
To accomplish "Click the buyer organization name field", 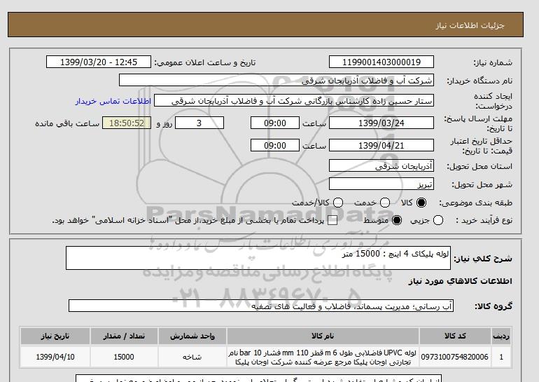I will 276,80.
